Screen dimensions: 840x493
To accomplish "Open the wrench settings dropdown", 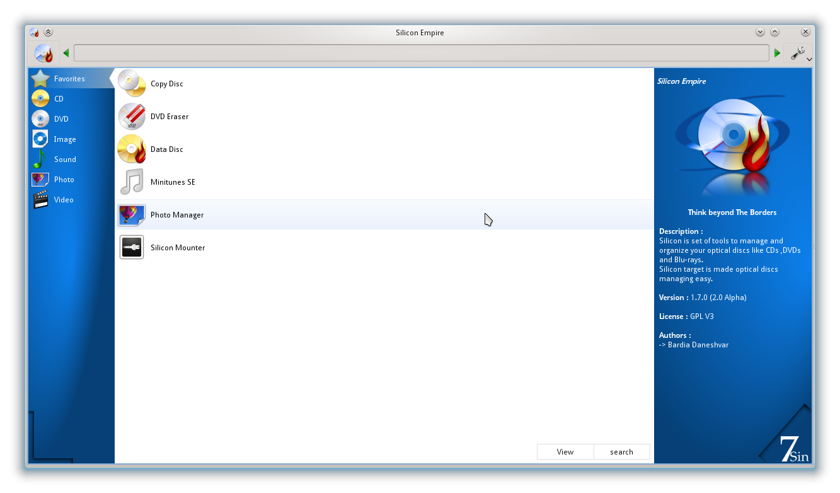I will coord(799,54).
